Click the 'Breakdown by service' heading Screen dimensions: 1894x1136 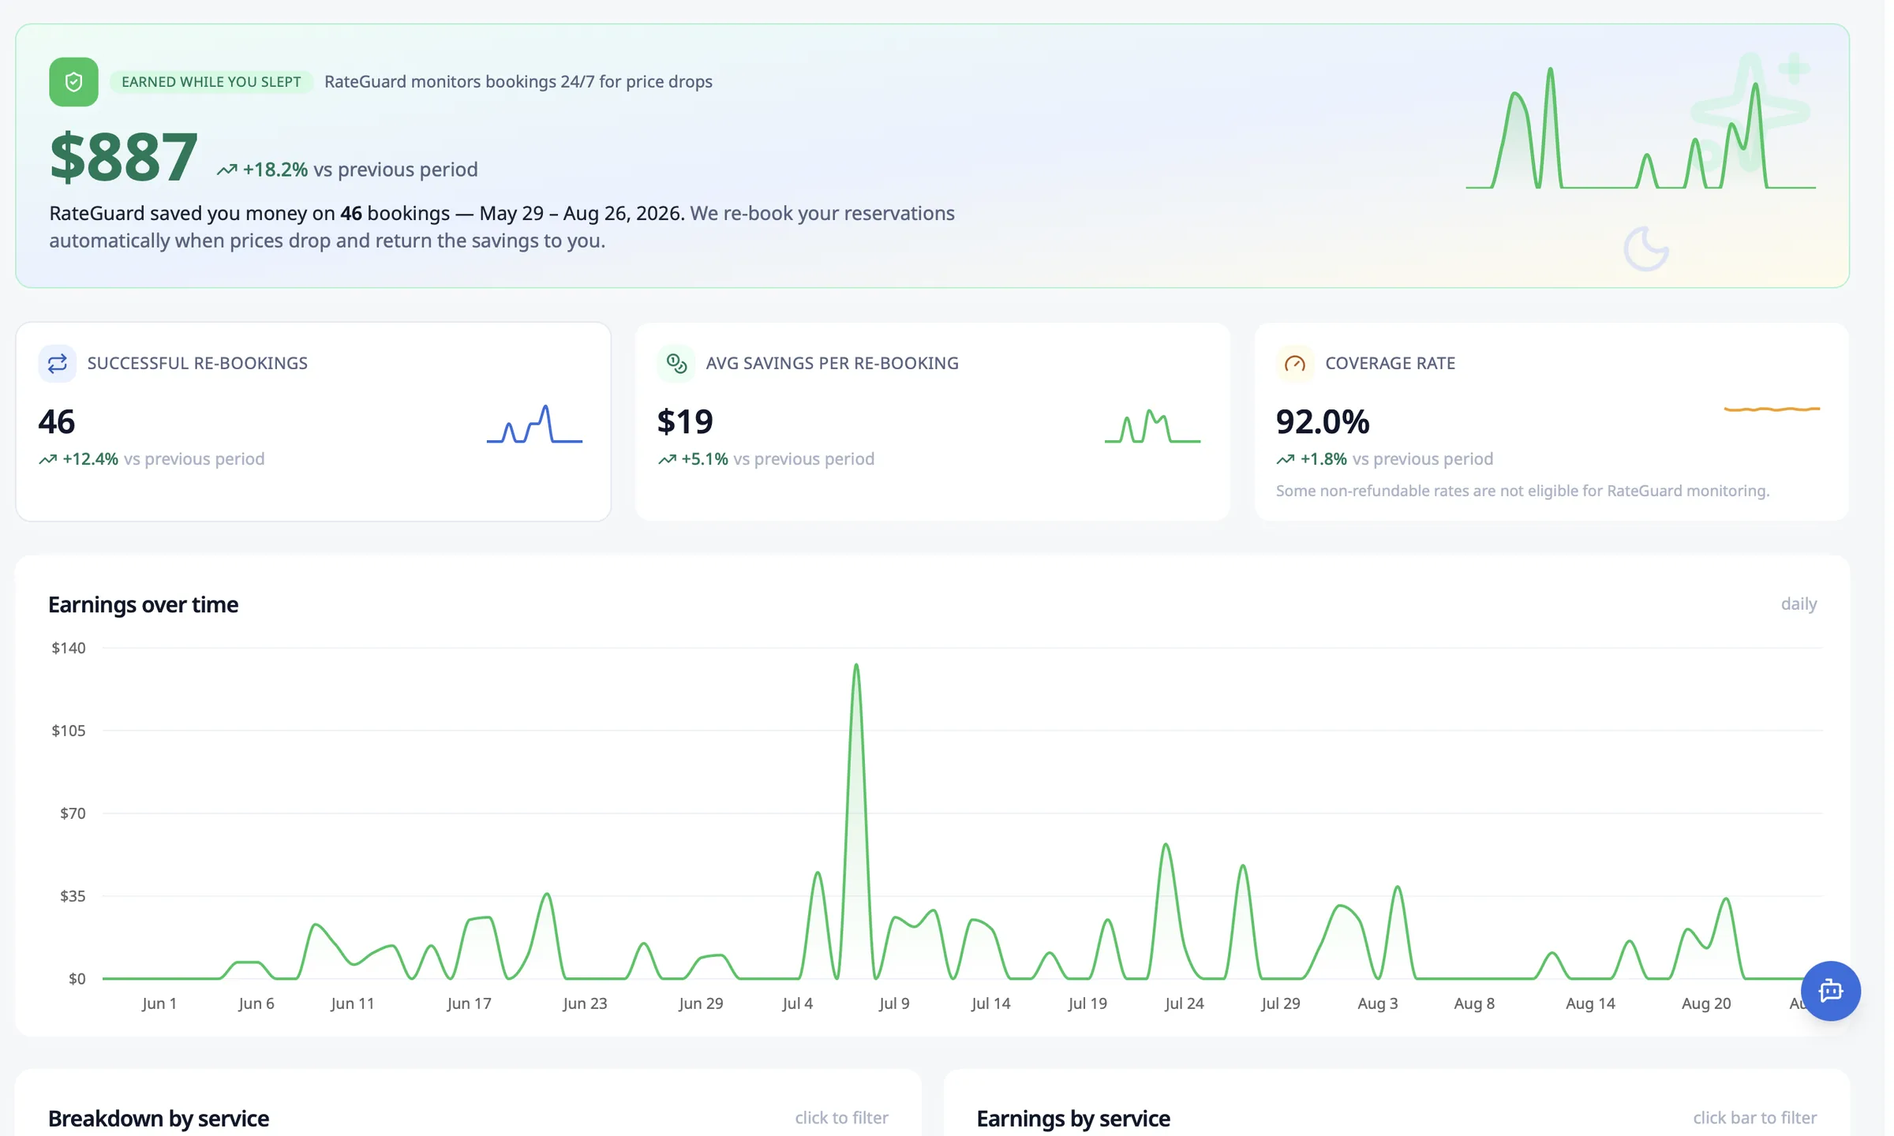pyautogui.click(x=159, y=1119)
